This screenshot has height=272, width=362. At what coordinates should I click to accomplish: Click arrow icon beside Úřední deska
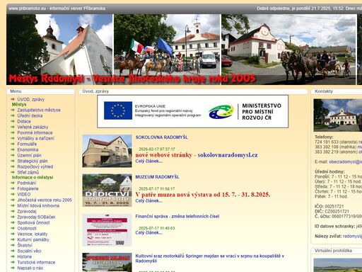tap(13, 115)
